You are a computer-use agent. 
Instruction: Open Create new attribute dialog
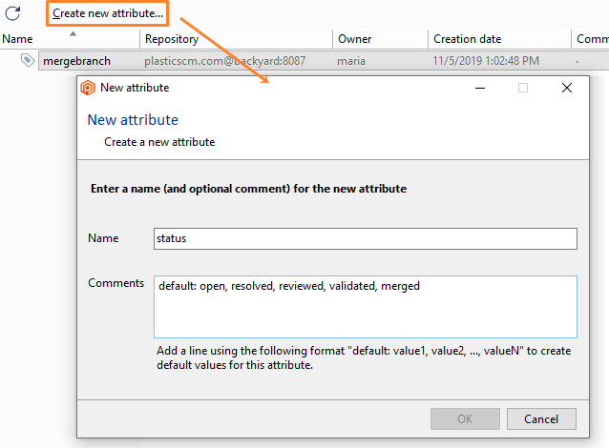tap(108, 13)
